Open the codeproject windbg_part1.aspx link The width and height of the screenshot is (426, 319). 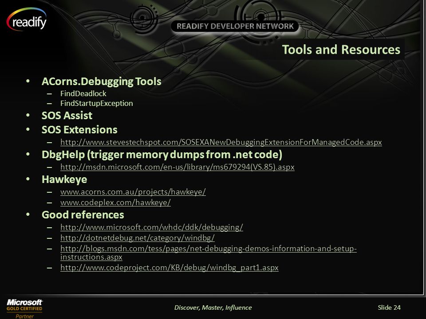click(x=169, y=268)
